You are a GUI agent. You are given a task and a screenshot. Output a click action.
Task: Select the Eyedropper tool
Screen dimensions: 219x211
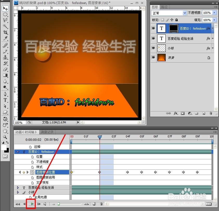(5, 38)
